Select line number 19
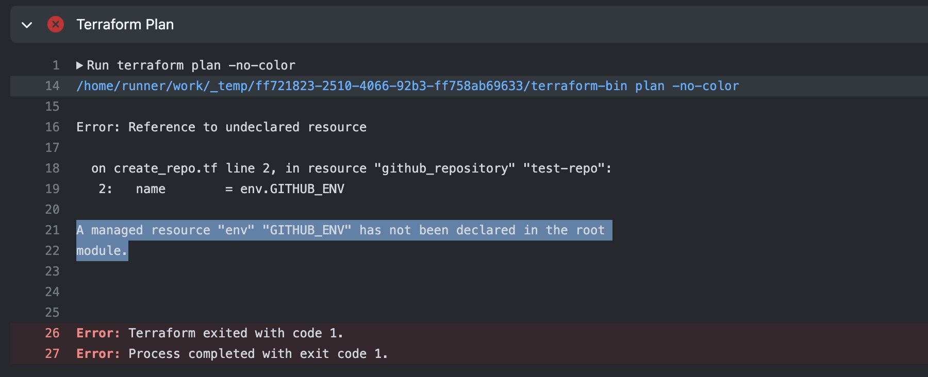The width and height of the screenshot is (928, 377). [x=52, y=189]
